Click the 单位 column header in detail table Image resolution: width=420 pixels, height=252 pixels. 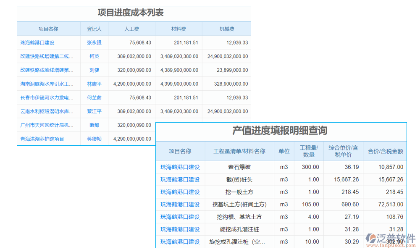click(x=284, y=151)
